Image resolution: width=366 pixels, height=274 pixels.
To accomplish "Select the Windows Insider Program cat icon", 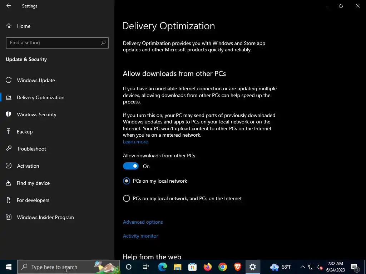I will tap(9, 217).
